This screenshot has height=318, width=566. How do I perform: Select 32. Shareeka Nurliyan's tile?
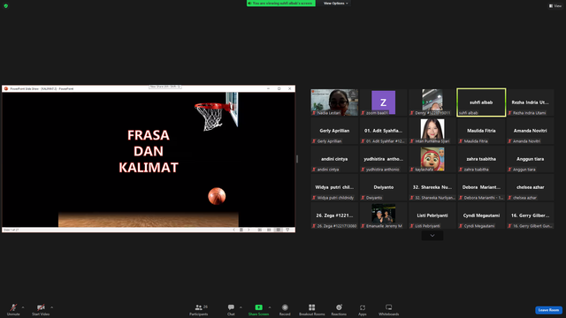[x=432, y=187]
